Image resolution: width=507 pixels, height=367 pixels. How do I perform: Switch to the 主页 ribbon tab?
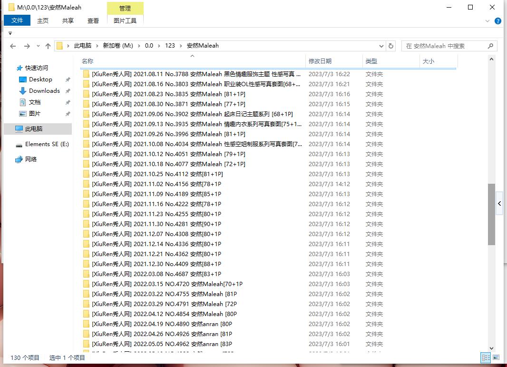click(x=43, y=21)
